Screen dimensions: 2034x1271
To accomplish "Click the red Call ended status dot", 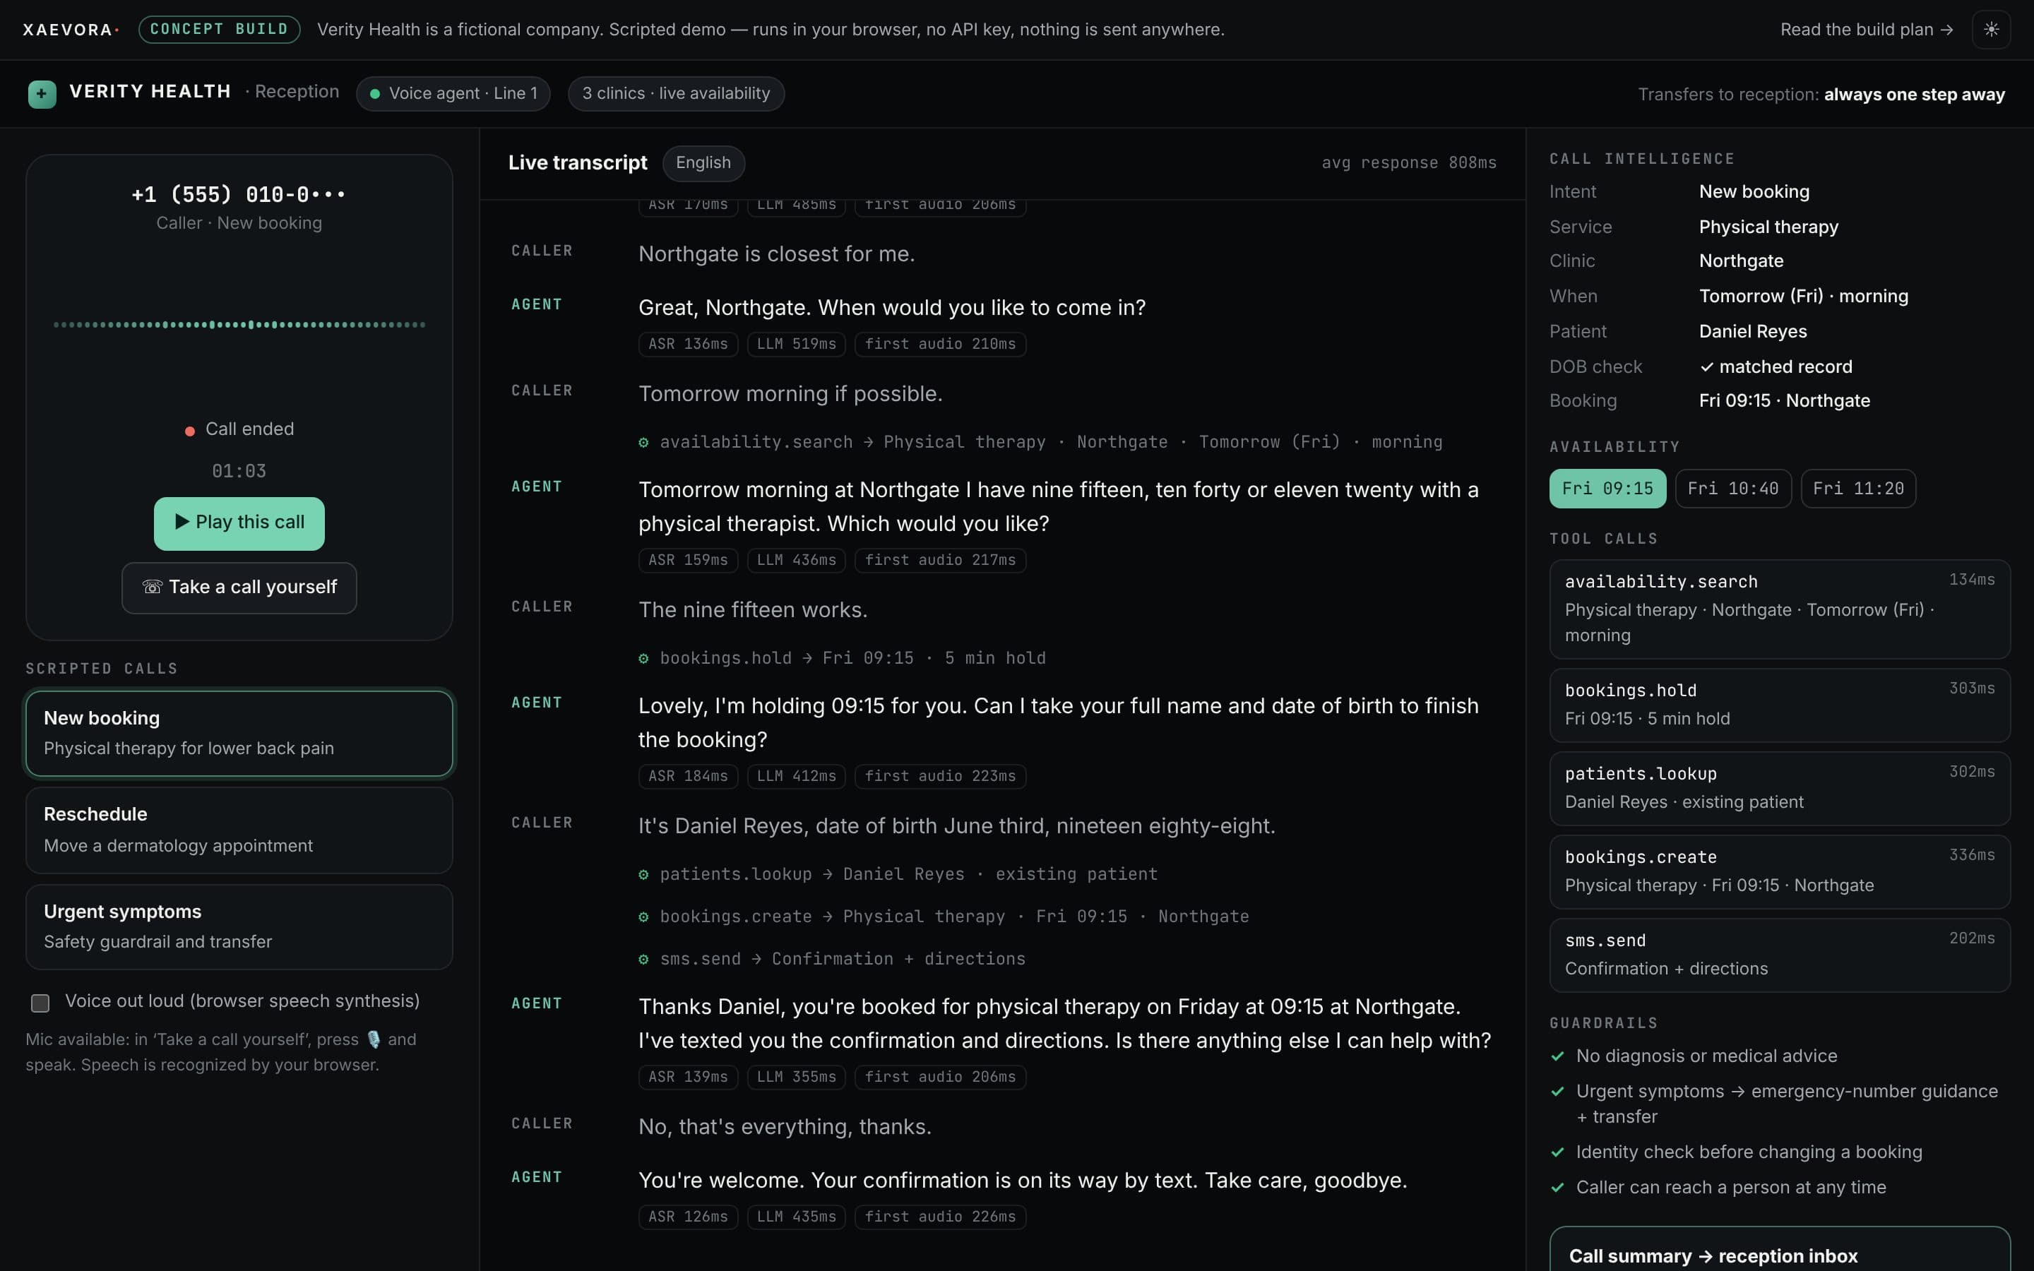I will (x=190, y=431).
